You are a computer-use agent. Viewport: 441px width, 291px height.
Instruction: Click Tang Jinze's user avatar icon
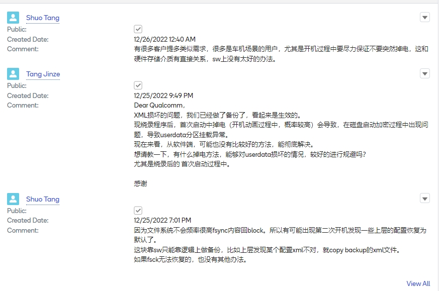click(13, 74)
